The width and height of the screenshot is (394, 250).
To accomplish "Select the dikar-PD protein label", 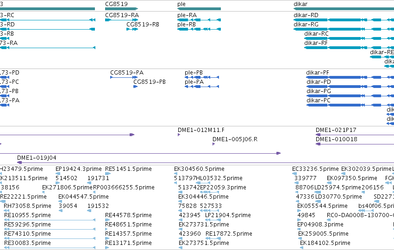I will click(319, 82).
